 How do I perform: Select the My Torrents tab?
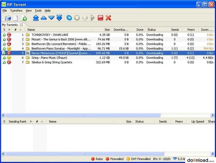(10, 25)
